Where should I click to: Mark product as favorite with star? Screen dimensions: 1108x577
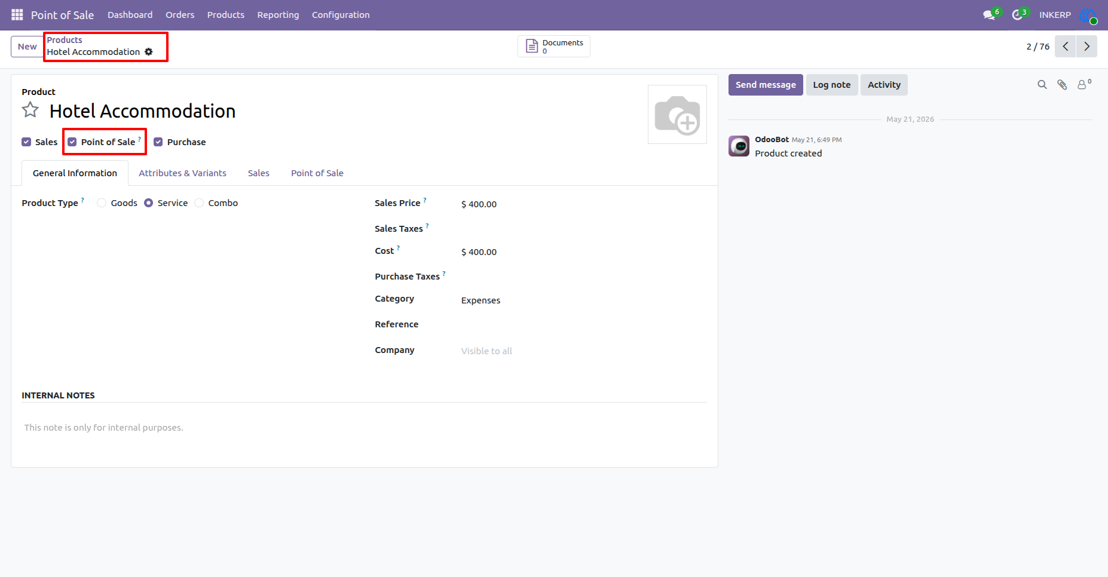[30, 111]
